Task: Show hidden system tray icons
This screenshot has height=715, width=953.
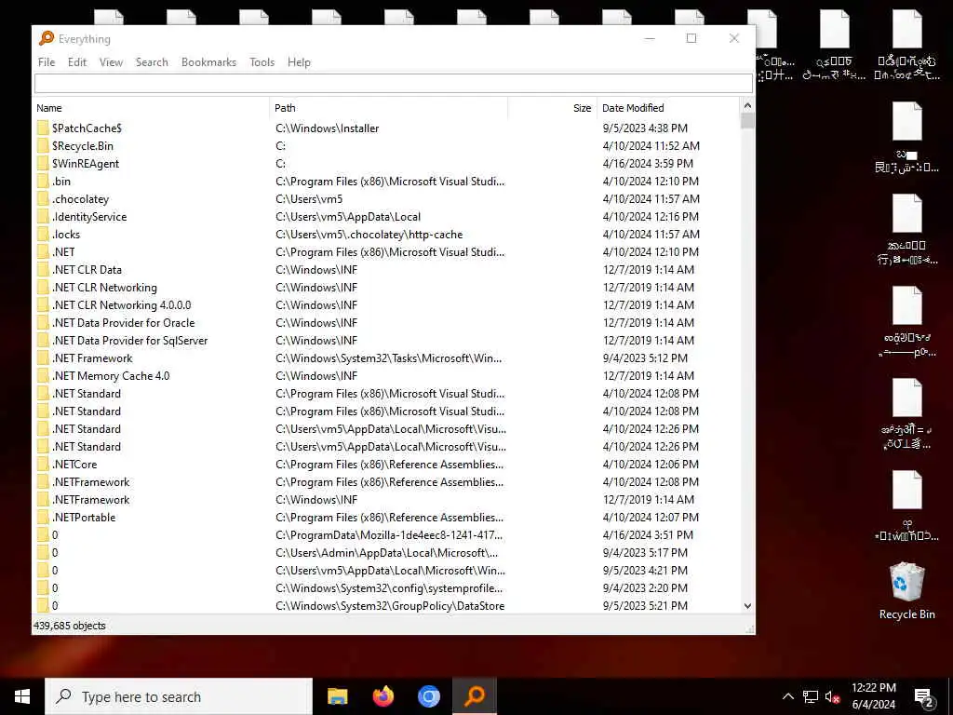Action: click(787, 696)
